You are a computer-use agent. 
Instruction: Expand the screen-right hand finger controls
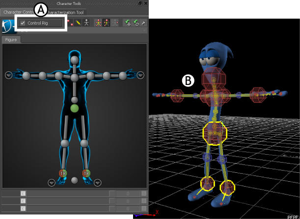point(140,75)
